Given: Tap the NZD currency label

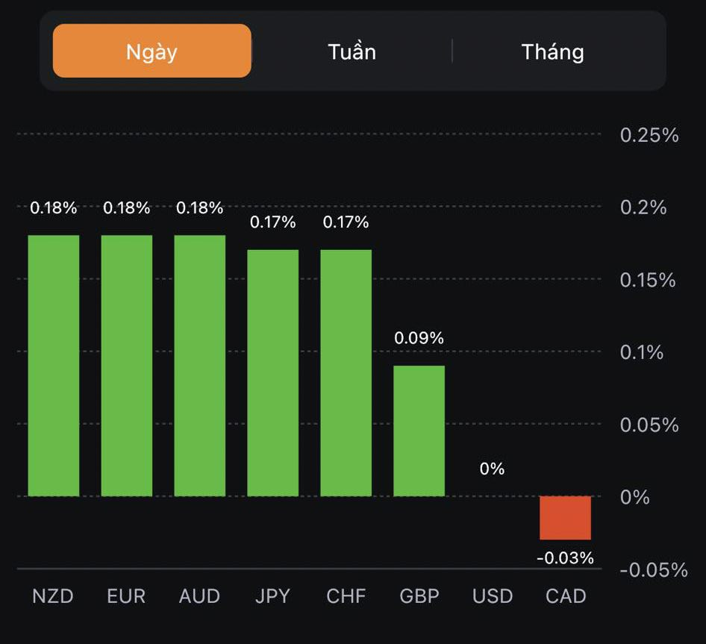Looking at the screenshot, I should [x=53, y=596].
